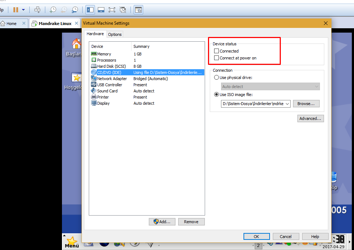Click the Remove hardware button
Viewport: 354px width, 250px height.
[191, 221]
